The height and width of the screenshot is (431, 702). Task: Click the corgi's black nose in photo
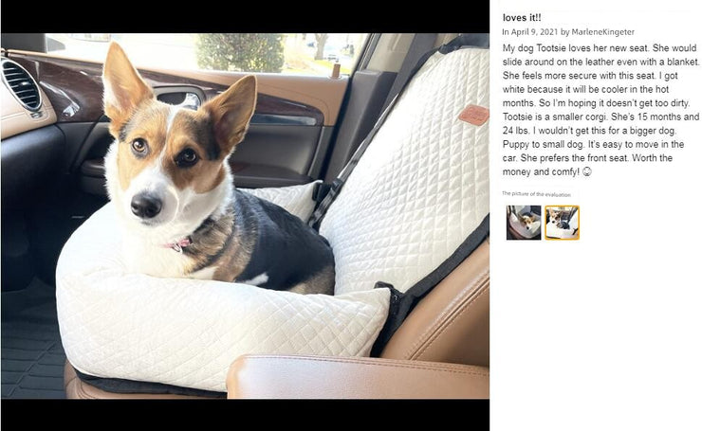(x=145, y=205)
